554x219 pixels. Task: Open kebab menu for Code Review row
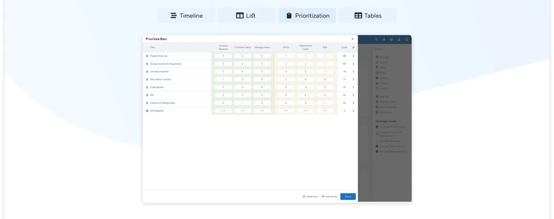pyautogui.click(x=353, y=87)
